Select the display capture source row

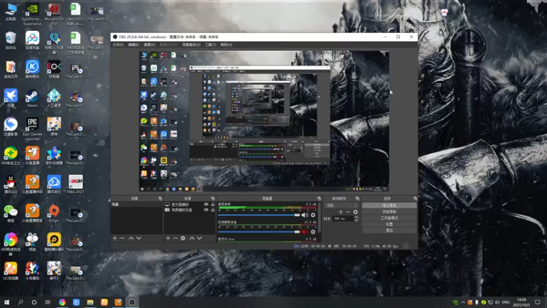189,204
